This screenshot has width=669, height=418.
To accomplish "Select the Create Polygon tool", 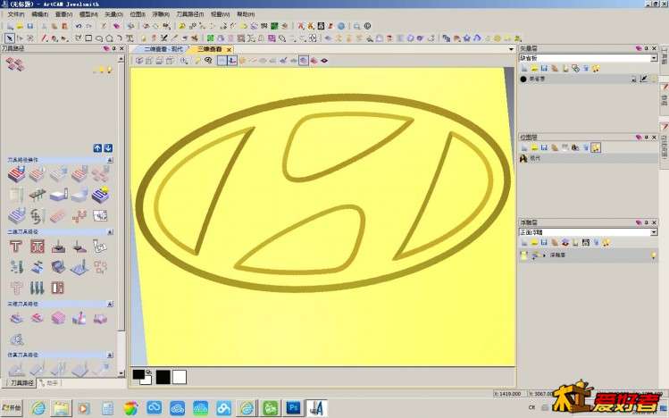I will (109, 38).
